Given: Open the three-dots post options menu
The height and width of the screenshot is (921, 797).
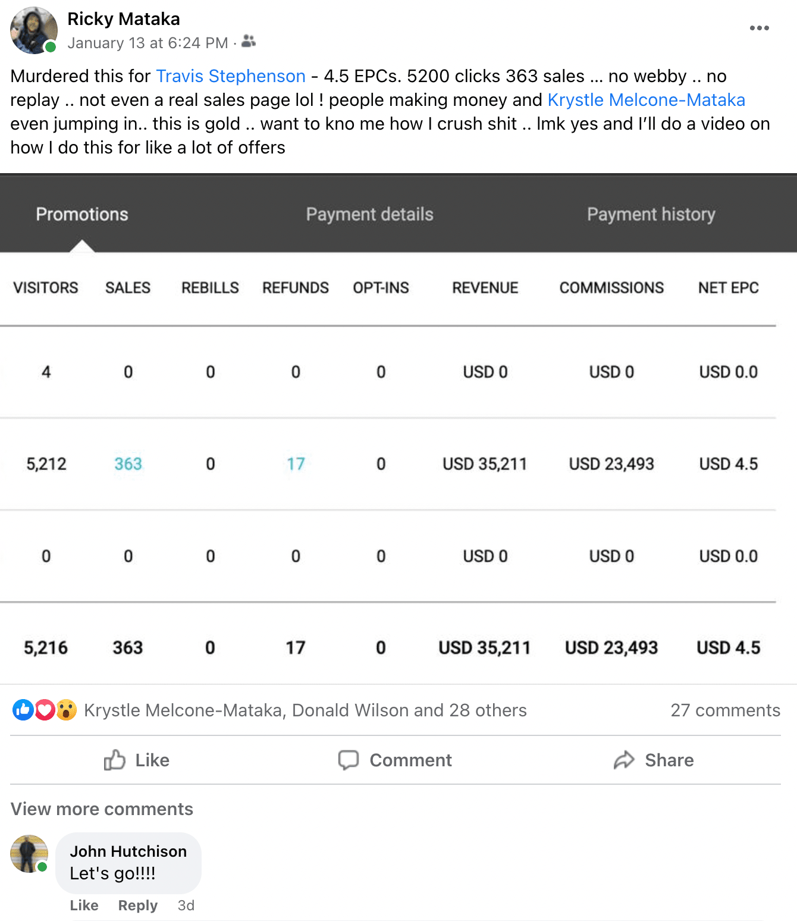Looking at the screenshot, I should point(759,28).
